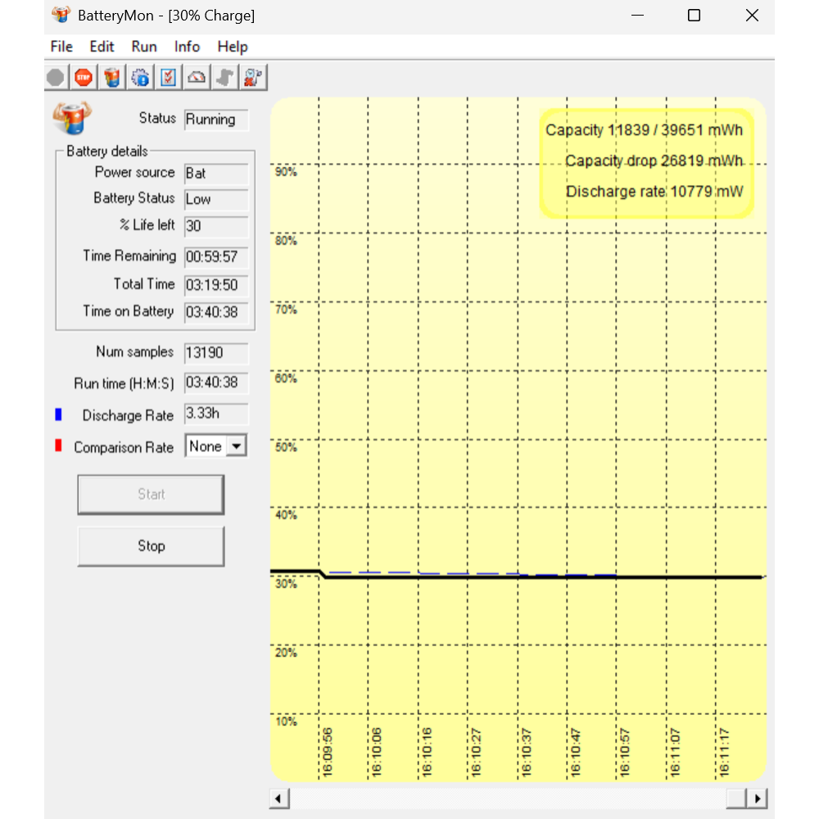Image resolution: width=819 pixels, height=819 pixels.
Task: Open the Help menu
Action: [233, 47]
